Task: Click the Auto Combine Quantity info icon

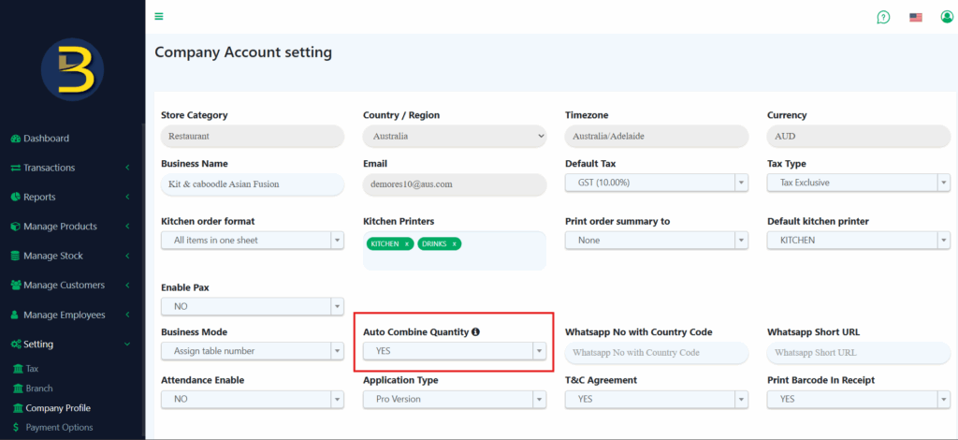Action: coord(475,332)
